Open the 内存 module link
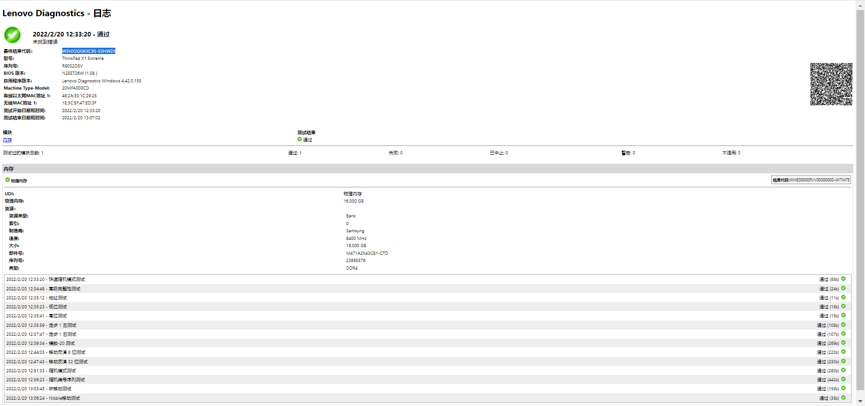Viewport: 865px width, 406px height. [x=7, y=140]
